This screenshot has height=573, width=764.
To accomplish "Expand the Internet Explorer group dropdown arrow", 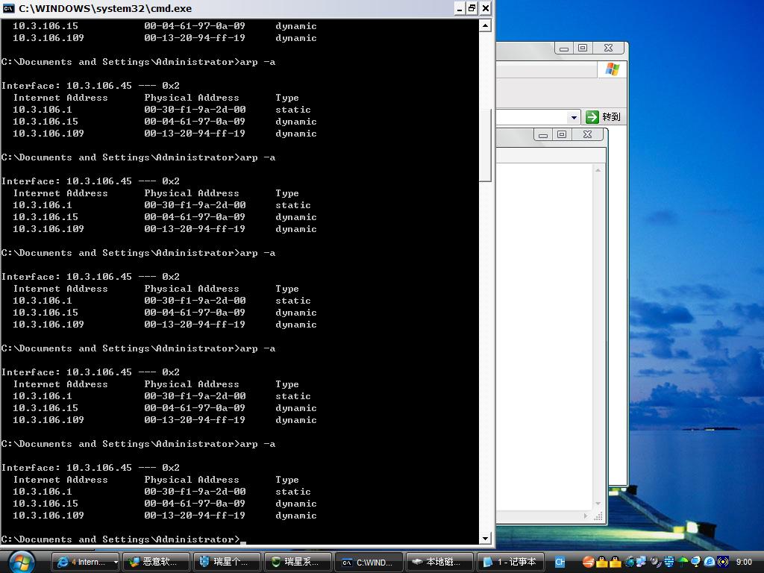I will pyautogui.click(x=116, y=563).
